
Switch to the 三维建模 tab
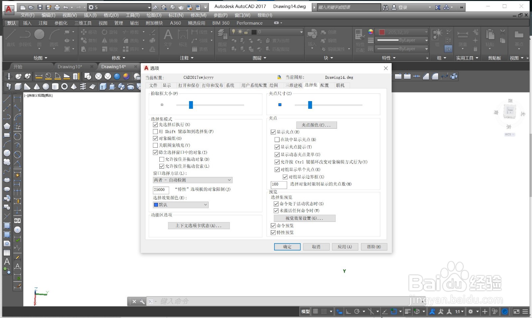(293, 85)
